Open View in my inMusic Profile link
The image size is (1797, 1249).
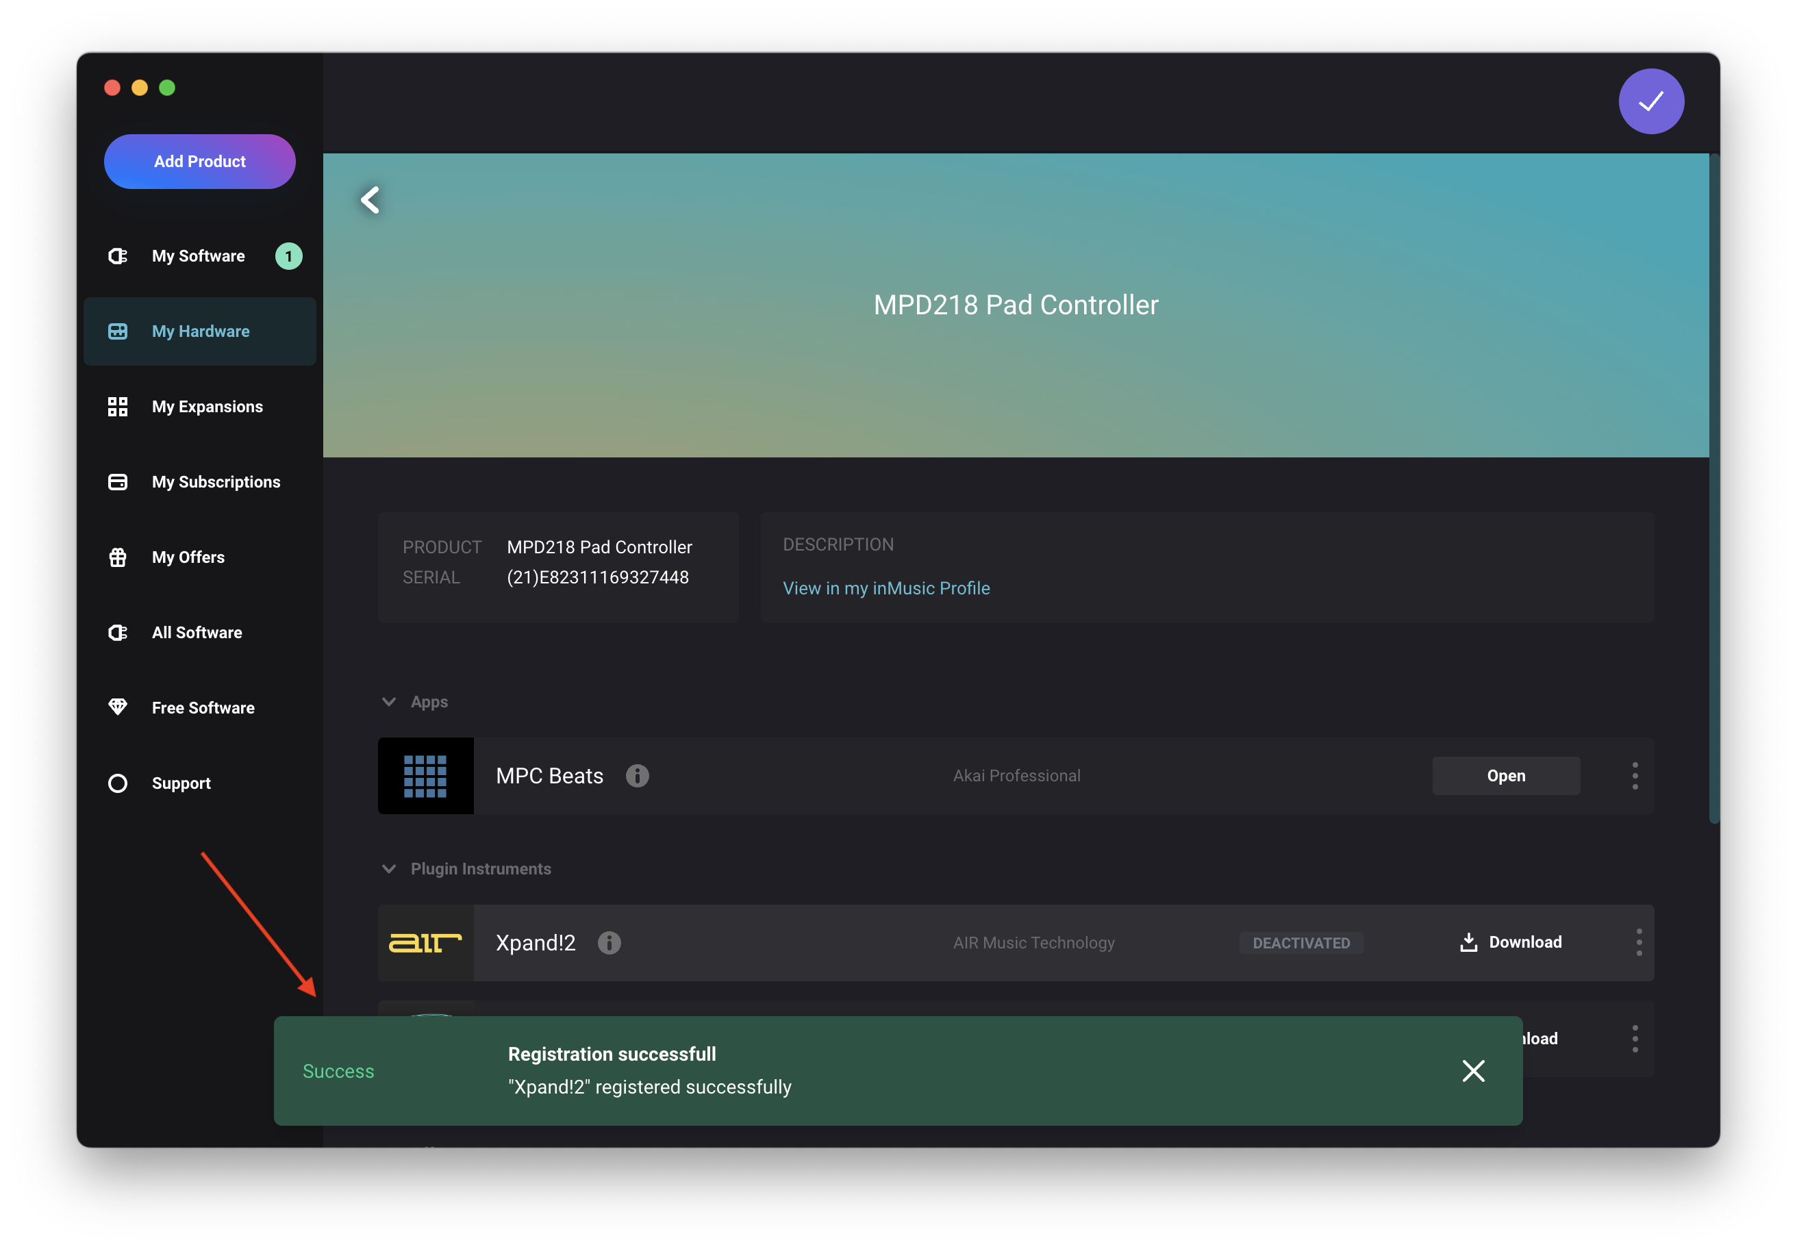(886, 588)
